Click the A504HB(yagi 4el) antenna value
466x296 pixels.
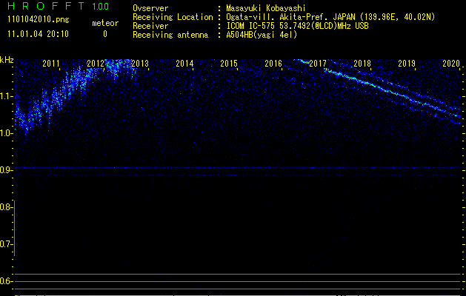(262, 35)
